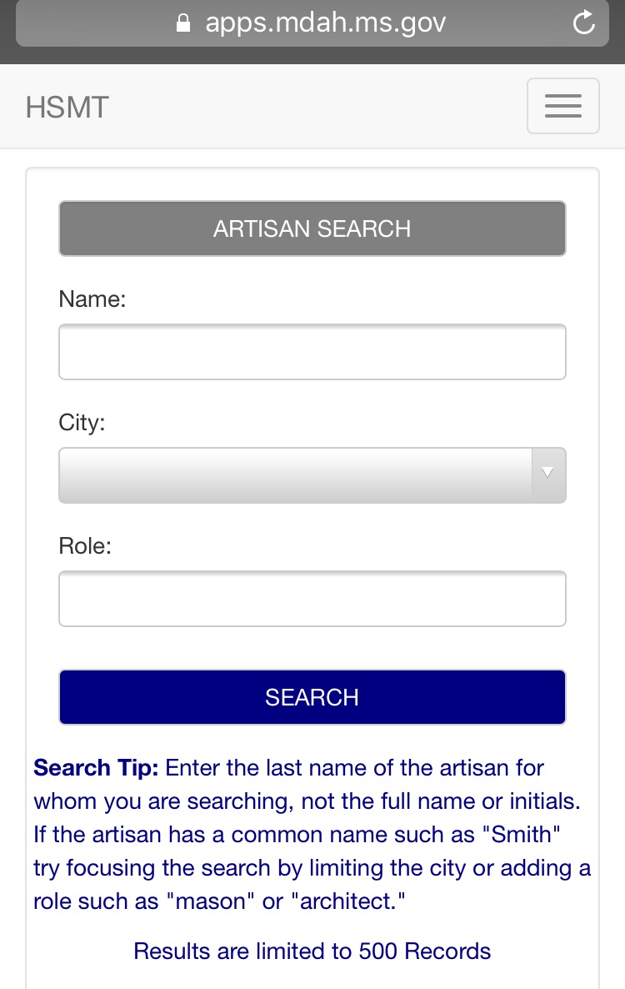Viewport: 625px width, 989px height.
Task: Select the apps.mdah.ms.gov address text
Action: click(325, 23)
